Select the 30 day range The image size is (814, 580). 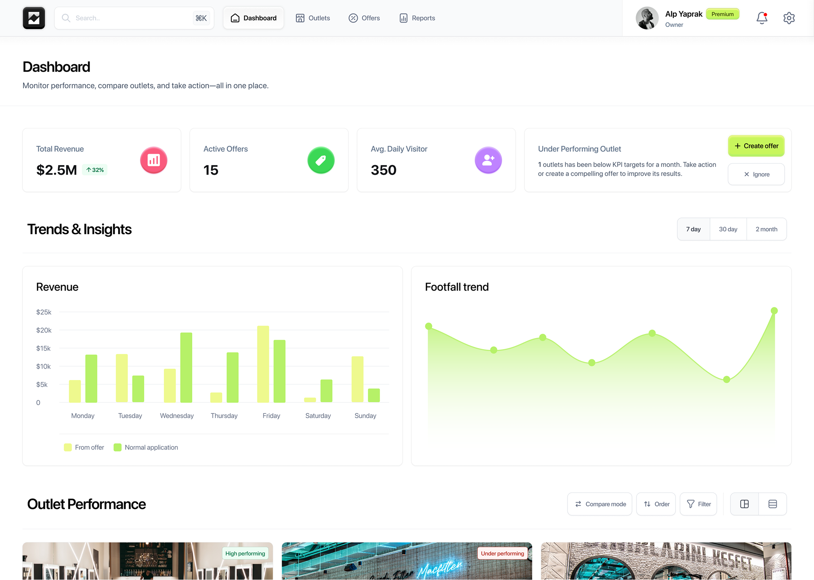coord(728,229)
